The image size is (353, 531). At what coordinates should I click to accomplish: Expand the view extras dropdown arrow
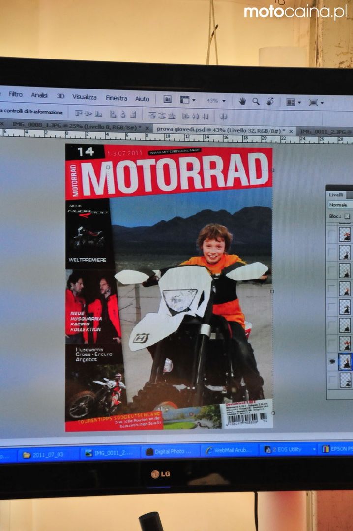tap(194, 100)
